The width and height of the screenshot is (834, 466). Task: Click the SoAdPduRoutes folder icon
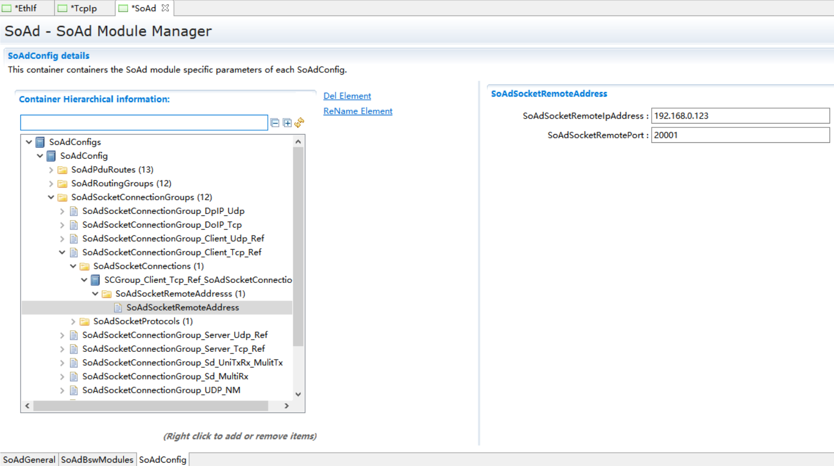62,170
